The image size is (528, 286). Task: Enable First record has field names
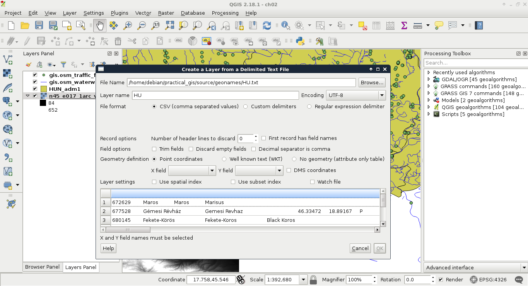264,138
